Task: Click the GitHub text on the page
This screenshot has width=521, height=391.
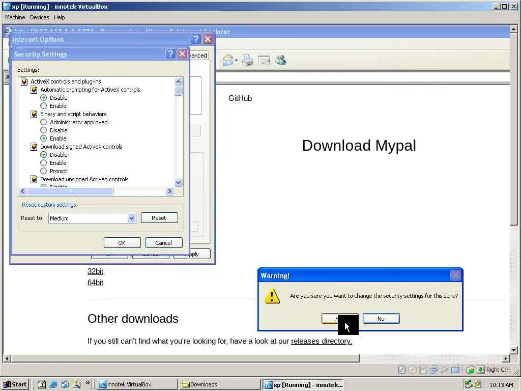Action: (240, 98)
